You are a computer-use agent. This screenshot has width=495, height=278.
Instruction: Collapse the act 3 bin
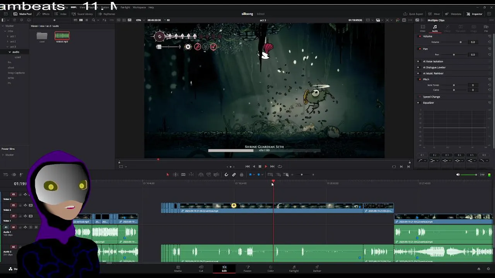8,47
